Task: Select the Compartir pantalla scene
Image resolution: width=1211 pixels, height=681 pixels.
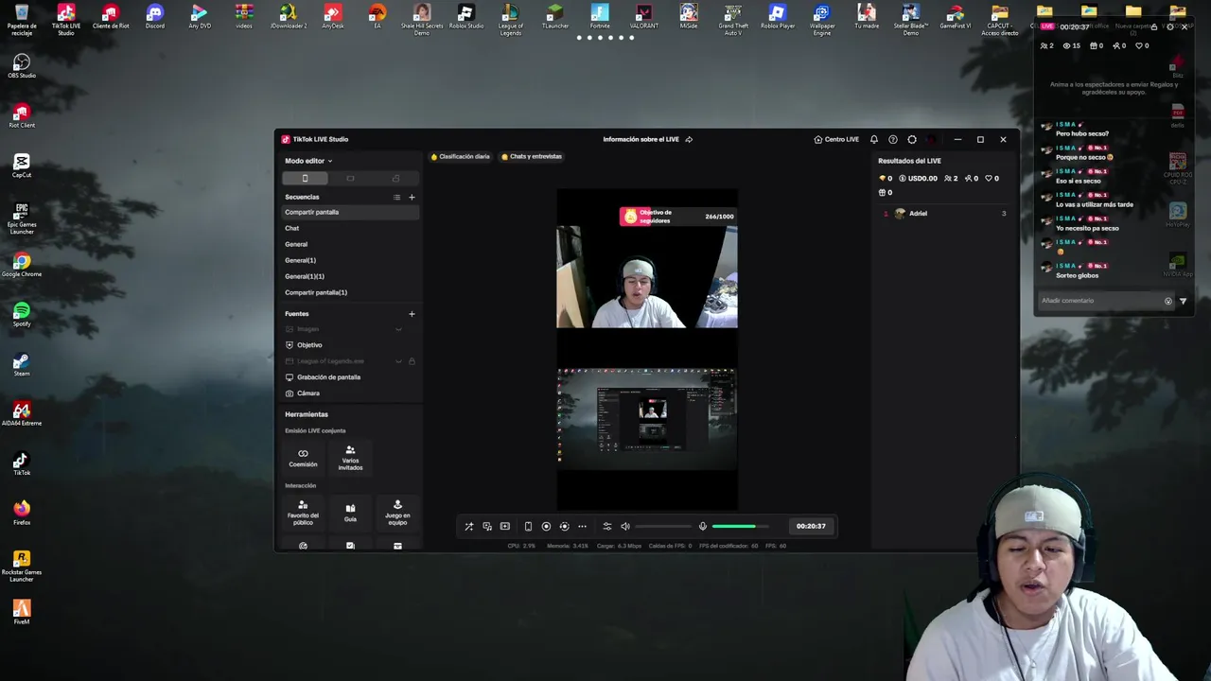Action: (350, 212)
